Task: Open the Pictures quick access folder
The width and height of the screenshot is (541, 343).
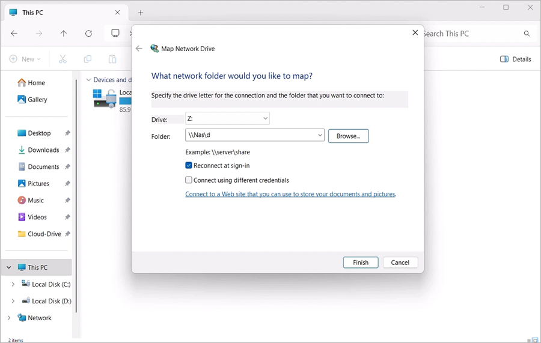Action: (x=34, y=183)
